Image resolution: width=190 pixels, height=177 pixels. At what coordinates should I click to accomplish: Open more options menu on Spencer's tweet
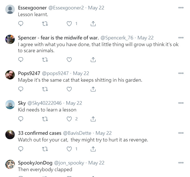click(x=181, y=38)
